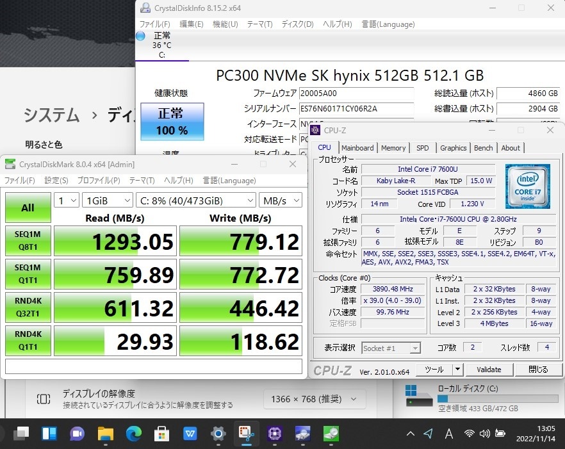The height and width of the screenshot is (449, 565).
Task: Expand hidden system tray icons chevron
Action: (410, 434)
